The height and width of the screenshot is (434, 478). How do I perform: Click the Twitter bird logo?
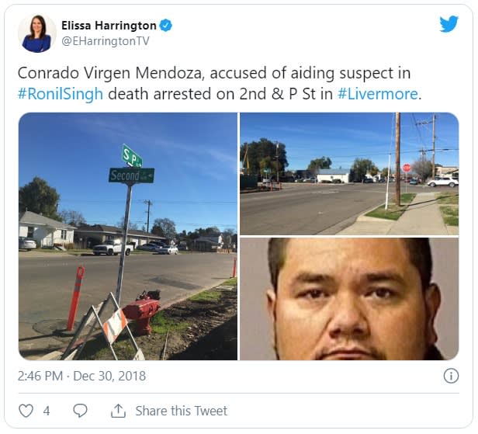pyautogui.click(x=449, y=24)
